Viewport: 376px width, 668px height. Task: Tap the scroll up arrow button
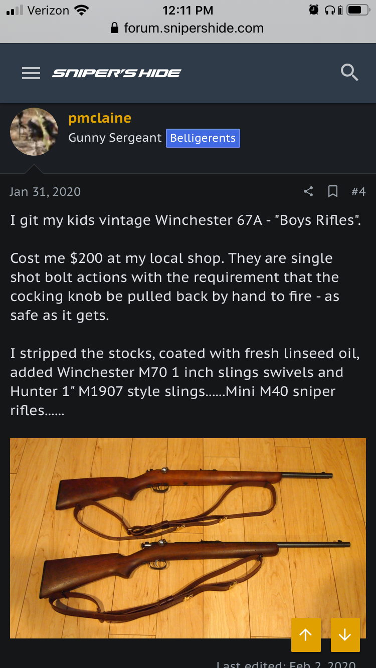(306, 634)
